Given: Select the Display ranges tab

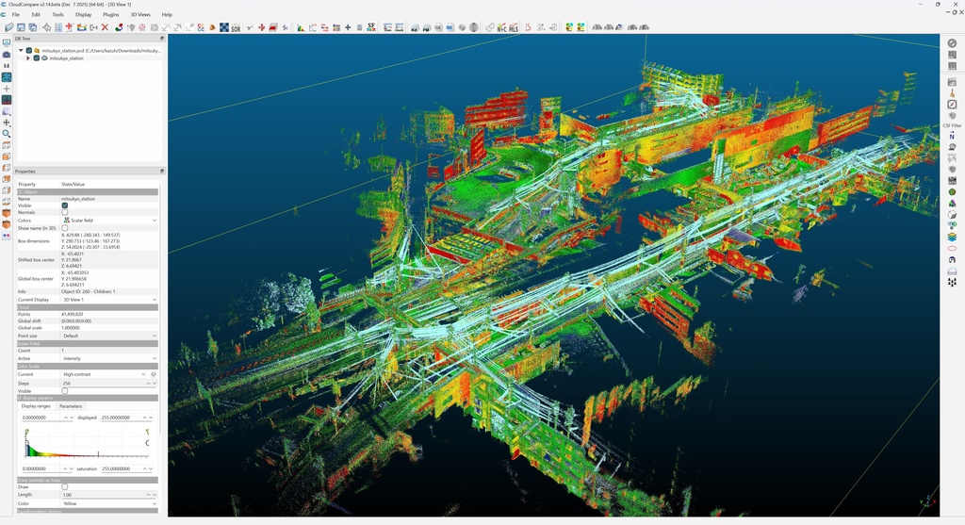Looking at the screenshot, I should [36, 406].
